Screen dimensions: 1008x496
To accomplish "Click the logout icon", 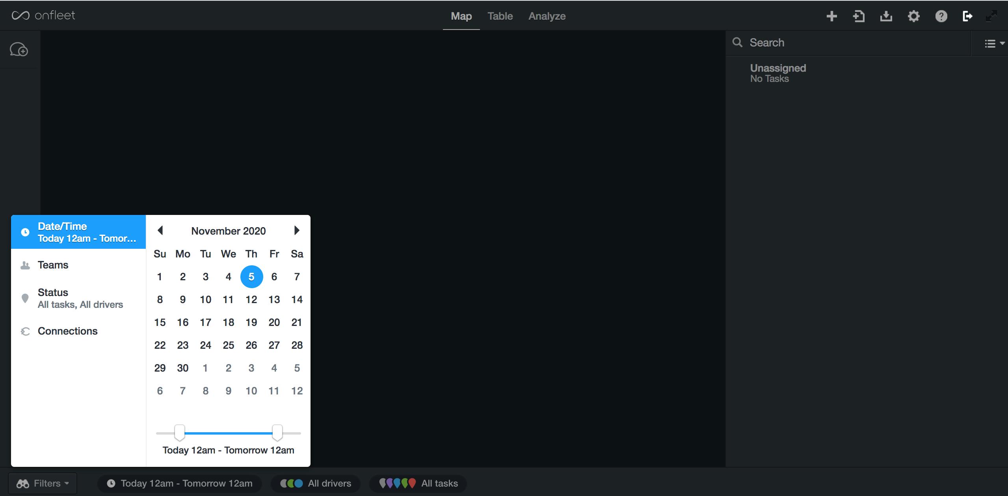I will 967,16.
